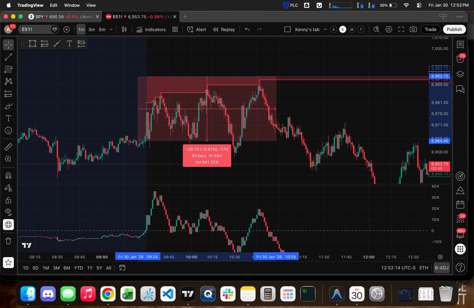Set date range to 5Y
This screenshot has height=308, width=474.
click(99, 268)
